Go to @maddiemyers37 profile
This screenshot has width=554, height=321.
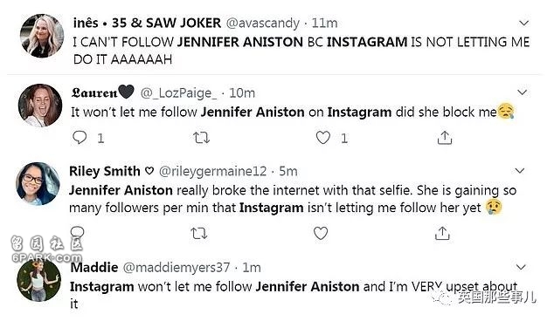point(177,268)
